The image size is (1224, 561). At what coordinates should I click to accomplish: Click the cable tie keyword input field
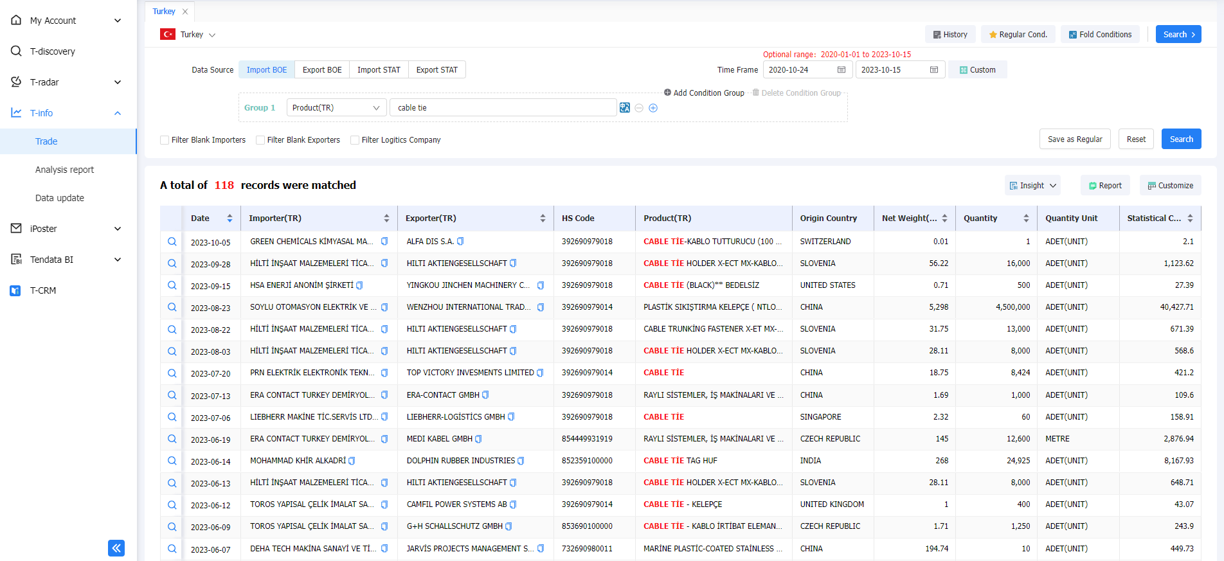[x=503, y=108]
